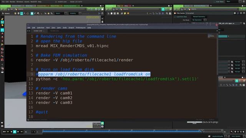The image size is (246, 138).
Task: Click the white square icon in network editor toolbar
Action: pos(111,13)
